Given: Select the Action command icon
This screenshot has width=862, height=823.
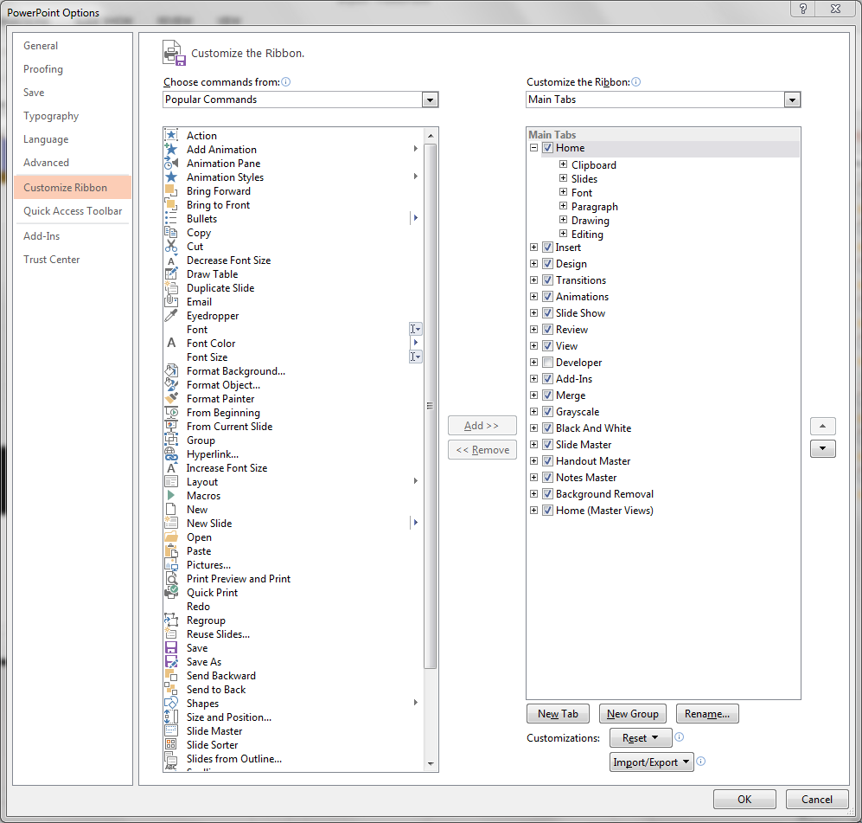Looking at the screenshot, I should click(x=171, y=135).
